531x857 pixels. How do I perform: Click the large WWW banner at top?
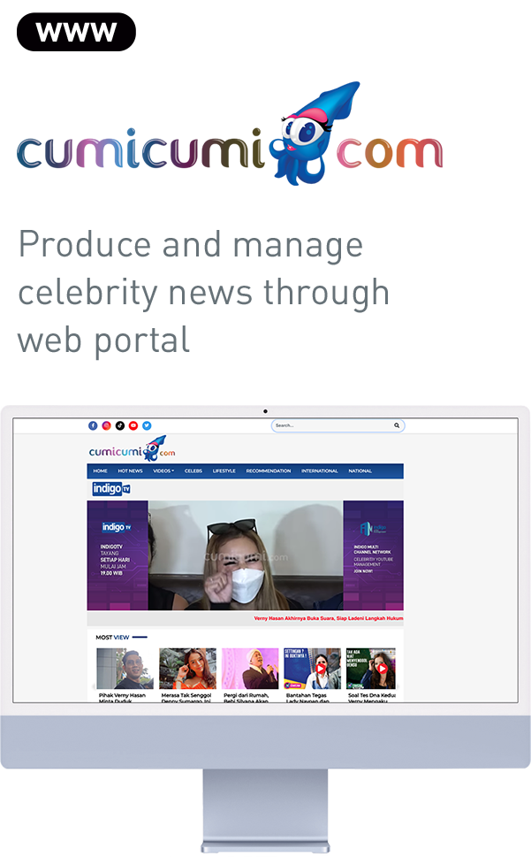76,33
